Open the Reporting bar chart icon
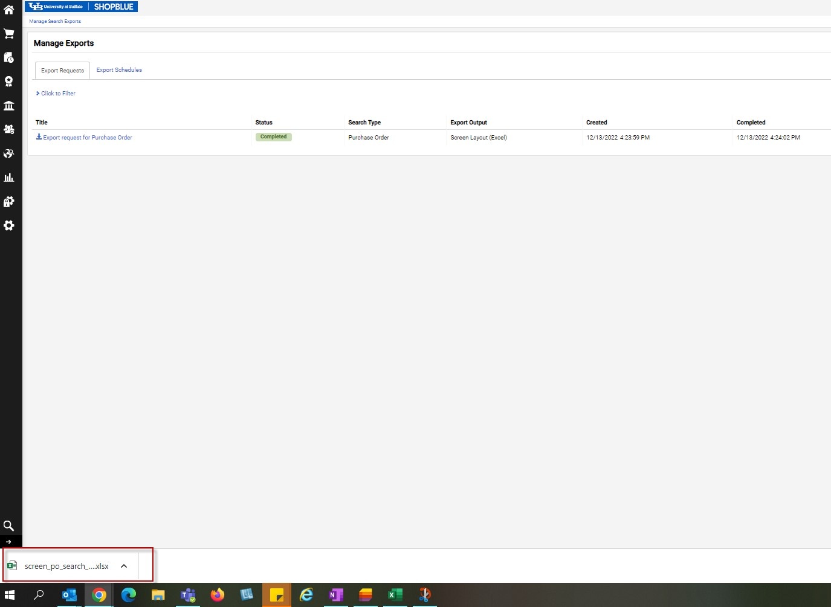Screen dimensions: 831x607 point(9,178)
